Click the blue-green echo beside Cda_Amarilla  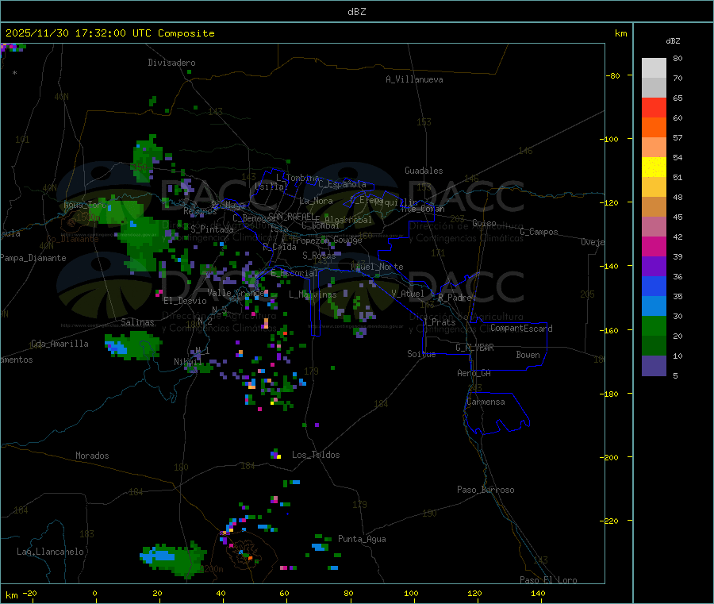[132, 345]
